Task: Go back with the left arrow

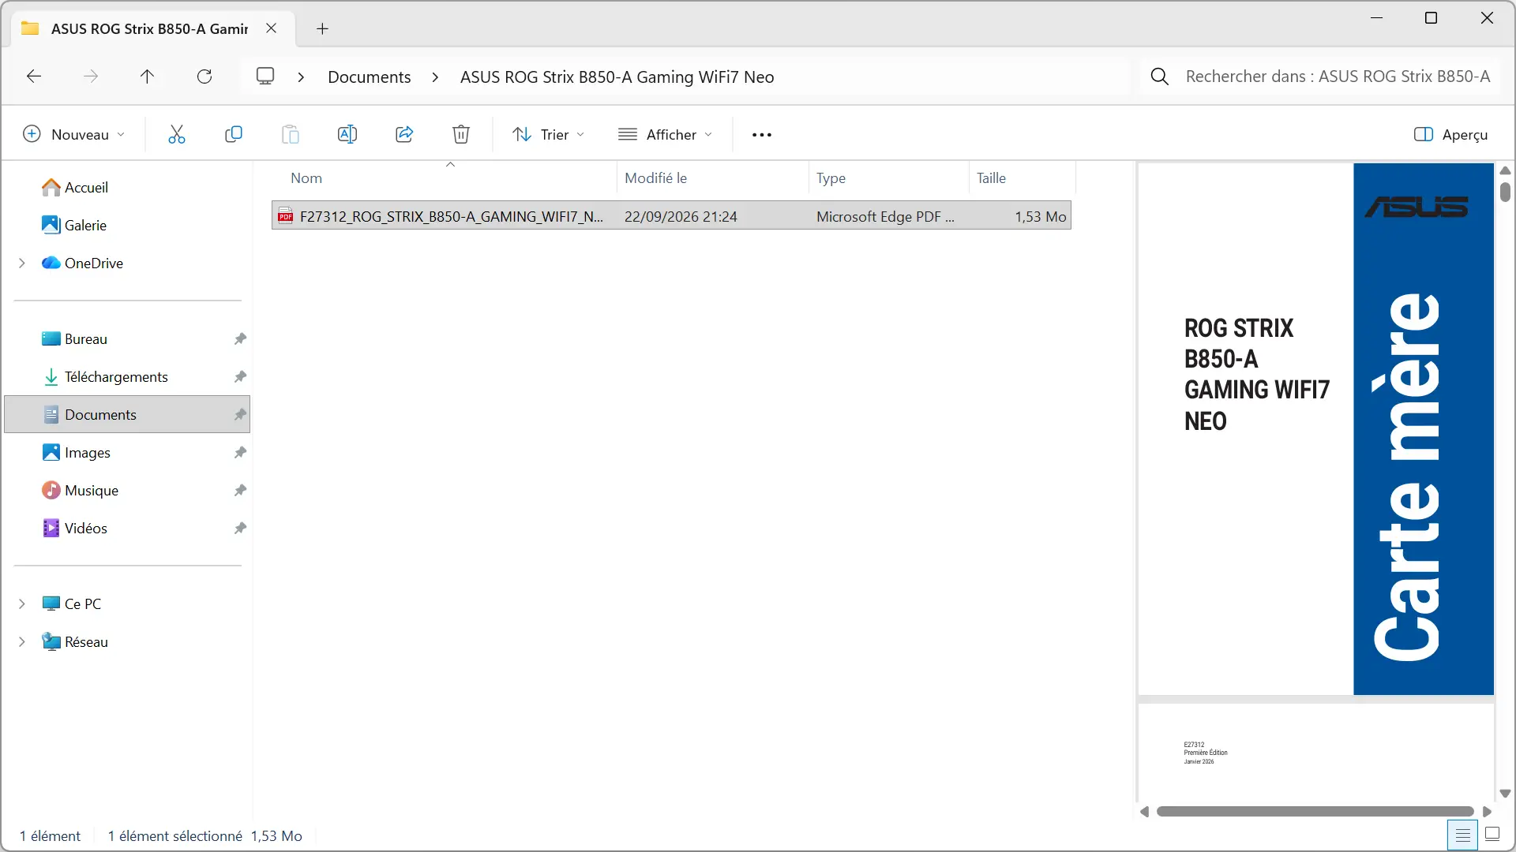Action: click(x=34, y=77)
